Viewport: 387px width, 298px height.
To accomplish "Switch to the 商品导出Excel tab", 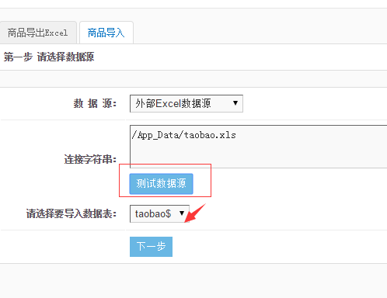I will point(38,33).
